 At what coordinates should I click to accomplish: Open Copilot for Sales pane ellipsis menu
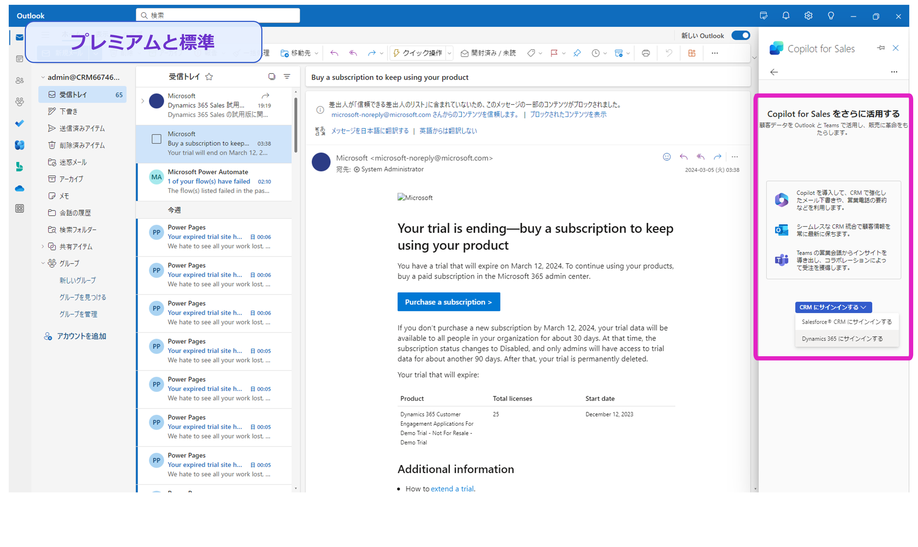[894, 72]
